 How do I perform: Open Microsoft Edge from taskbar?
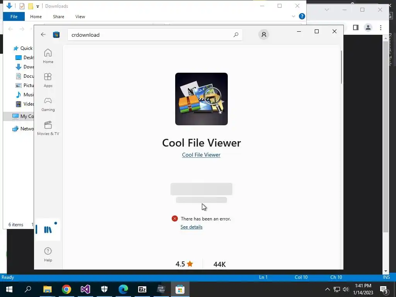(x=123, y=289)
